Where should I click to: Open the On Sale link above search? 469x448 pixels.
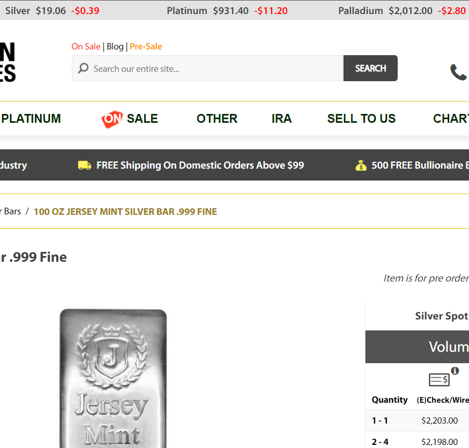[x=86, y=46]
